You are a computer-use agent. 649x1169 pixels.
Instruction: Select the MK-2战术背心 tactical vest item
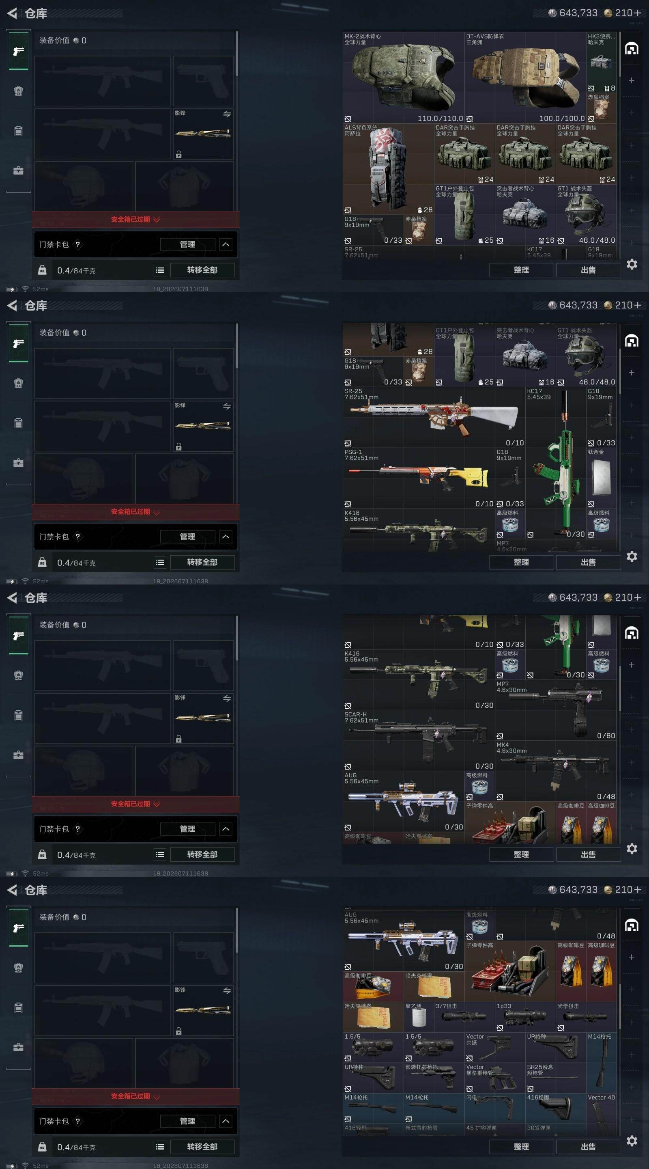coord(404,78)
